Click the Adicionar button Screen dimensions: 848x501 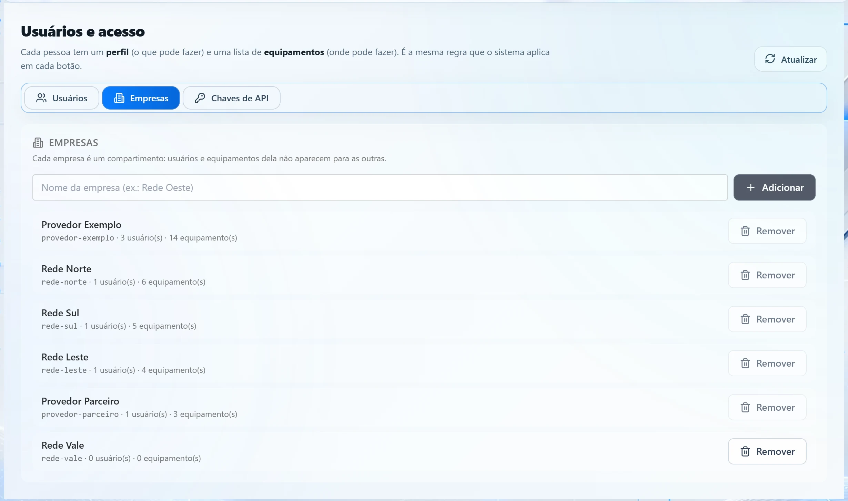(x=774, y=187)
